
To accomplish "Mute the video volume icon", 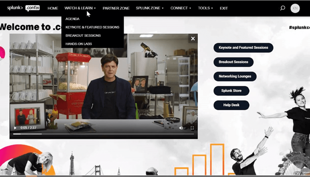I will point(181,128).
